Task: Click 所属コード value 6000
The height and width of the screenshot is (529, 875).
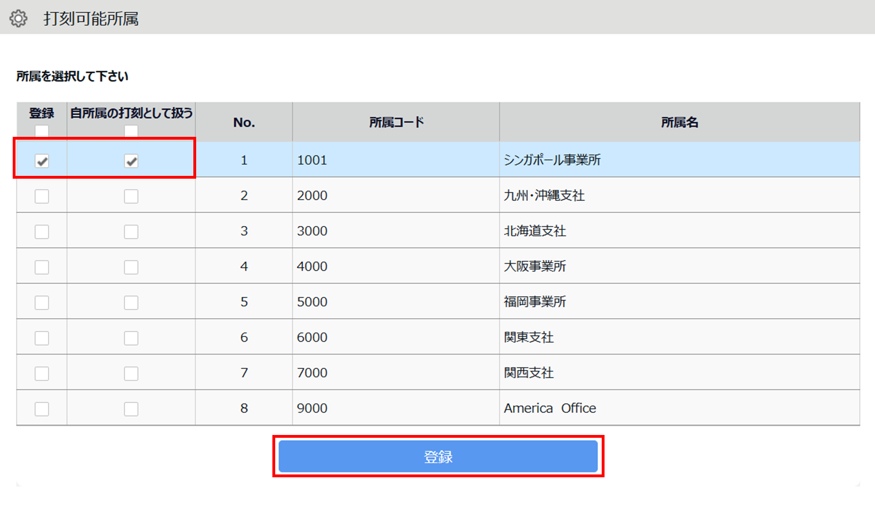Action: click(312, 337)
